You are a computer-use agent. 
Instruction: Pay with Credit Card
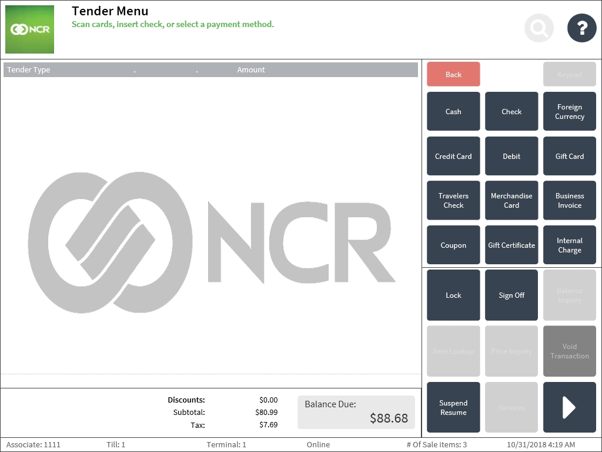click(453, 156)
